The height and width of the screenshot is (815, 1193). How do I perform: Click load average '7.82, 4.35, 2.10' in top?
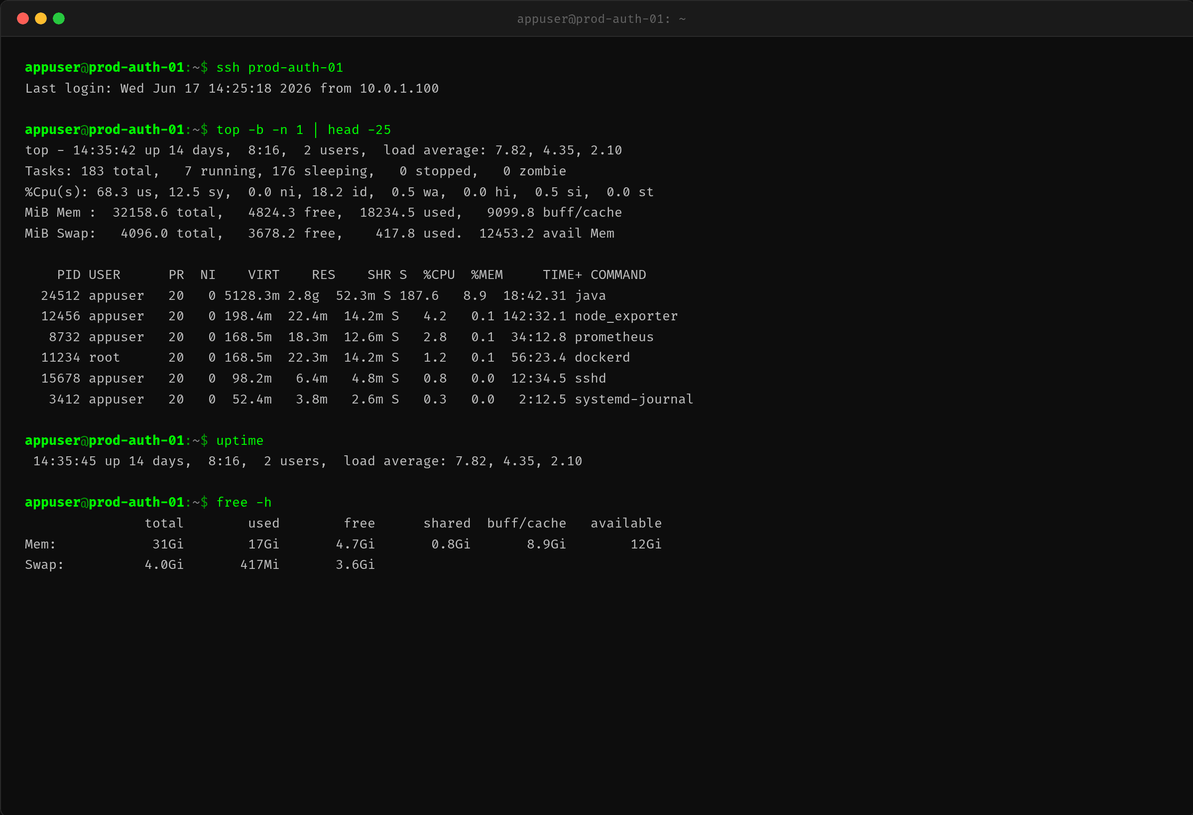(x=558, y=150)
